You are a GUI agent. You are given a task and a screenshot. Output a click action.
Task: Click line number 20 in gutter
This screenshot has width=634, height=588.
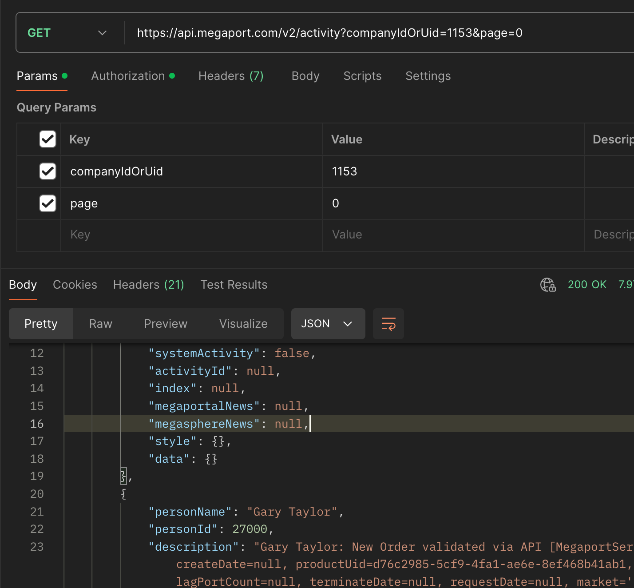pyautogui.click(x=37, y=494)
